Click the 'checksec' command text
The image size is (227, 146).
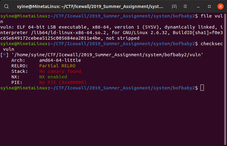[x=212, y=44]
